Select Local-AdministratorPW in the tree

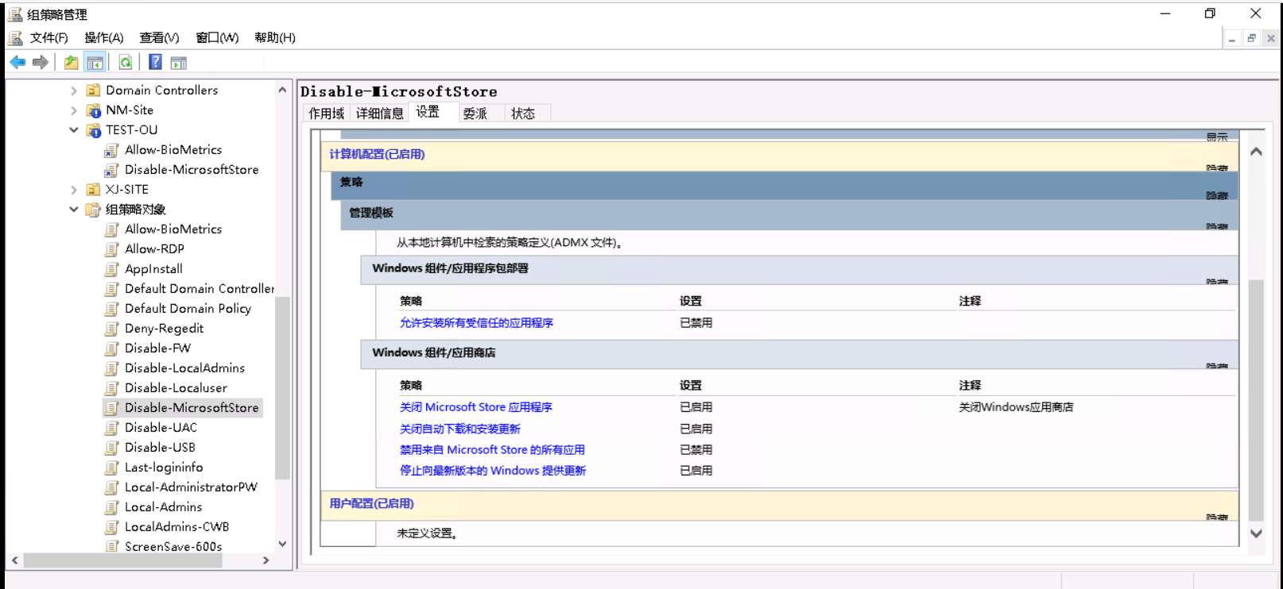(x=191, y=487)
